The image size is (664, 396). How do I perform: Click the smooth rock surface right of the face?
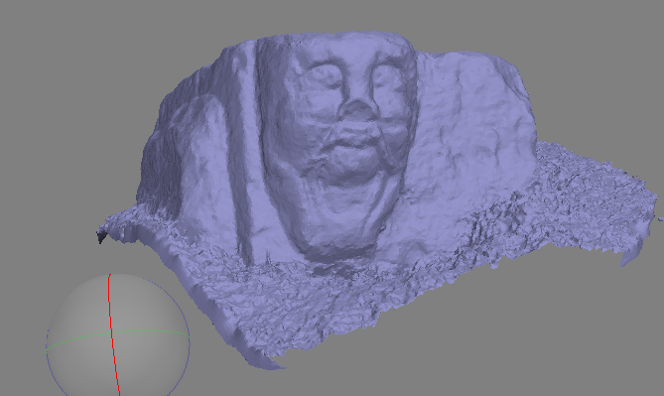click(470, 127)
